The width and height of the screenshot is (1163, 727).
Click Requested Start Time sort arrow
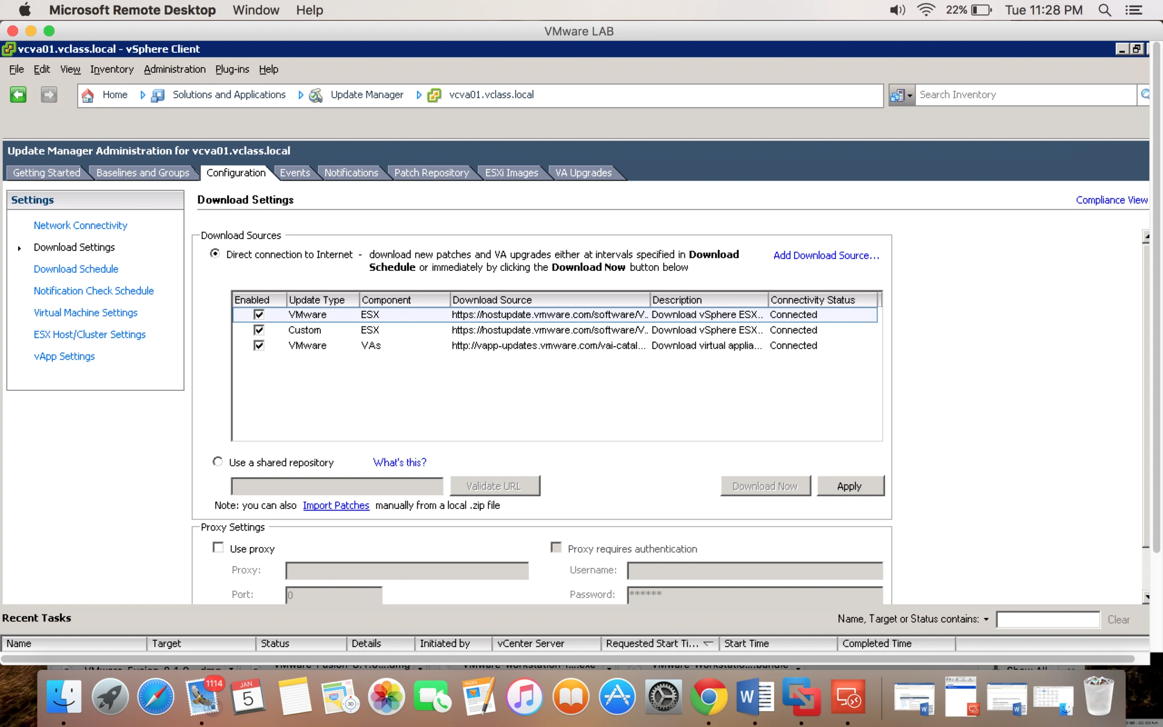point(708,644)
